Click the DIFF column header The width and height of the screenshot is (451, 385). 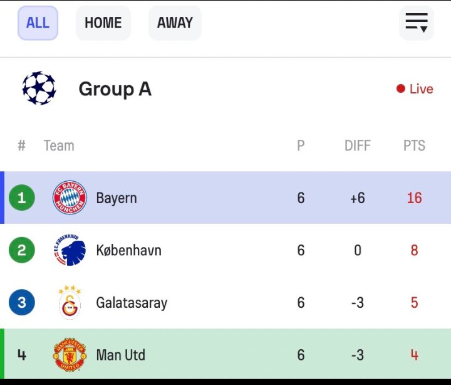point(357,145)
